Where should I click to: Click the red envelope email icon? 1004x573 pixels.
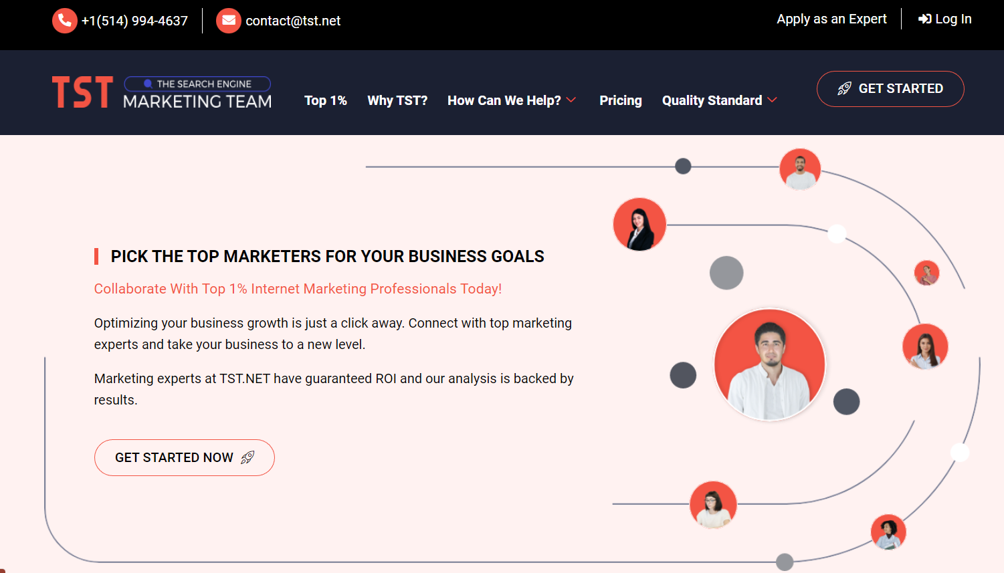pyautogui.click(x=229, y=21)
